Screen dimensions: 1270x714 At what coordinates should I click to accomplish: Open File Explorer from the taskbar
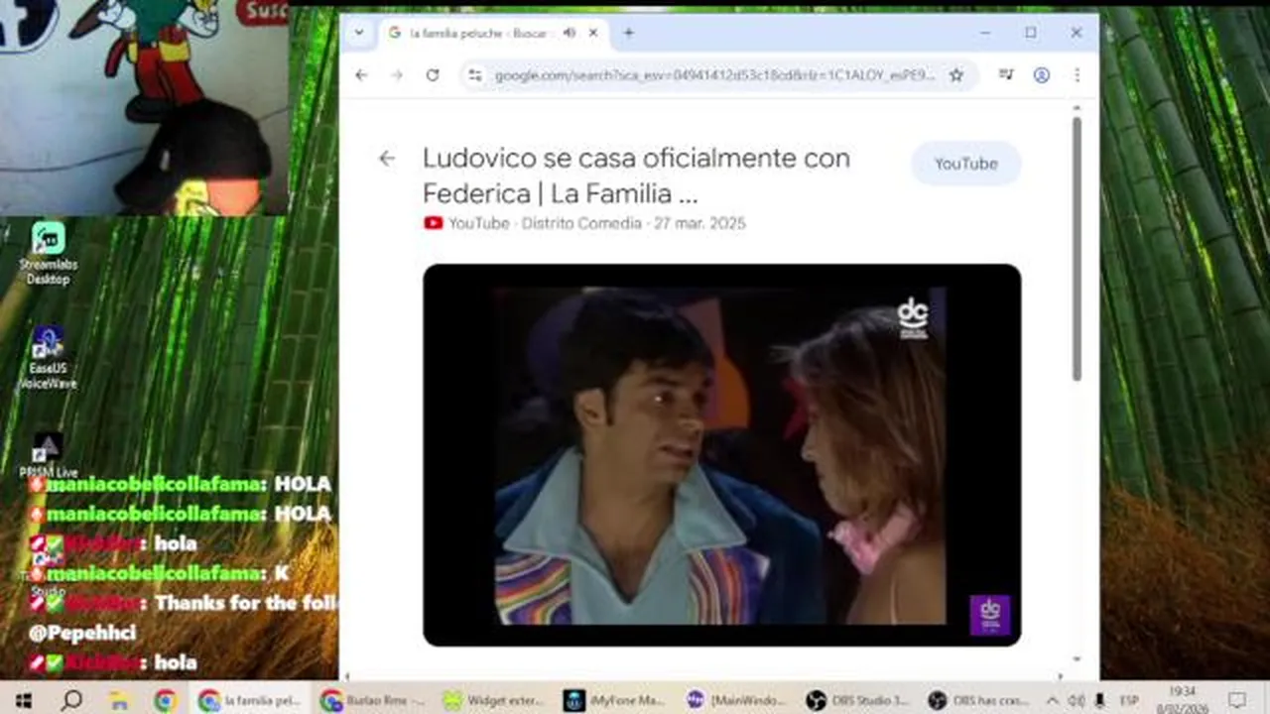pos(119,700)
